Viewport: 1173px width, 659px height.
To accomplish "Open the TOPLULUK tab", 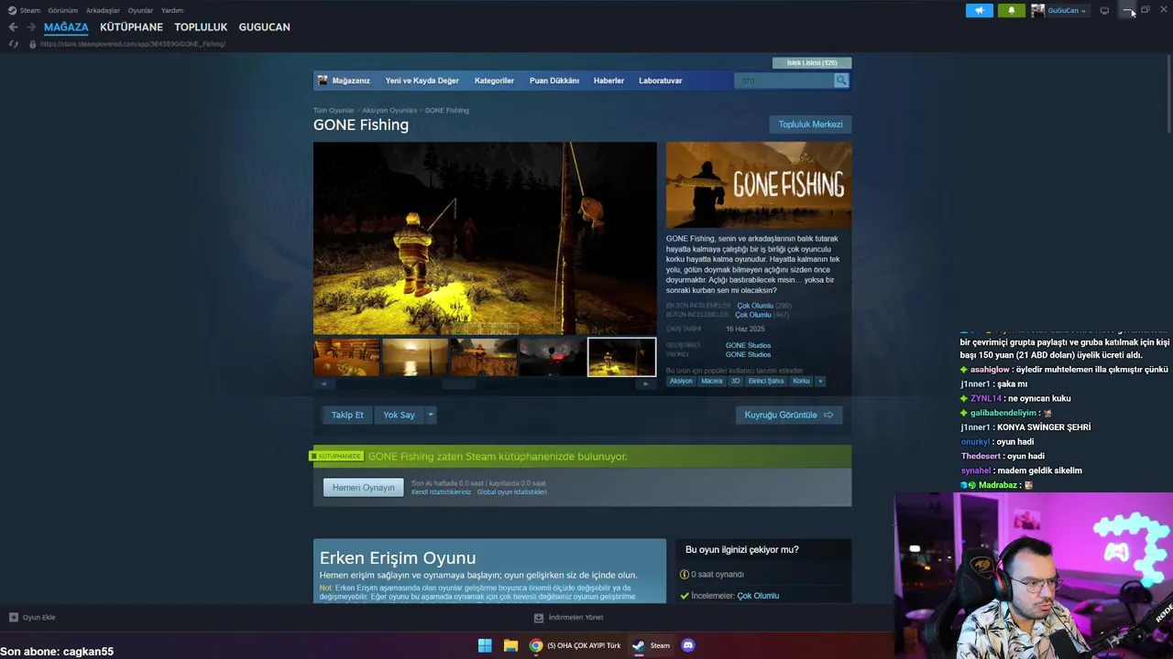I will [x=201, y=27].
